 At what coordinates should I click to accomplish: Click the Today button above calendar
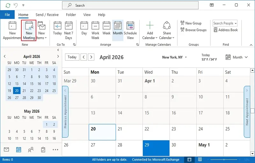pos(72,57)
